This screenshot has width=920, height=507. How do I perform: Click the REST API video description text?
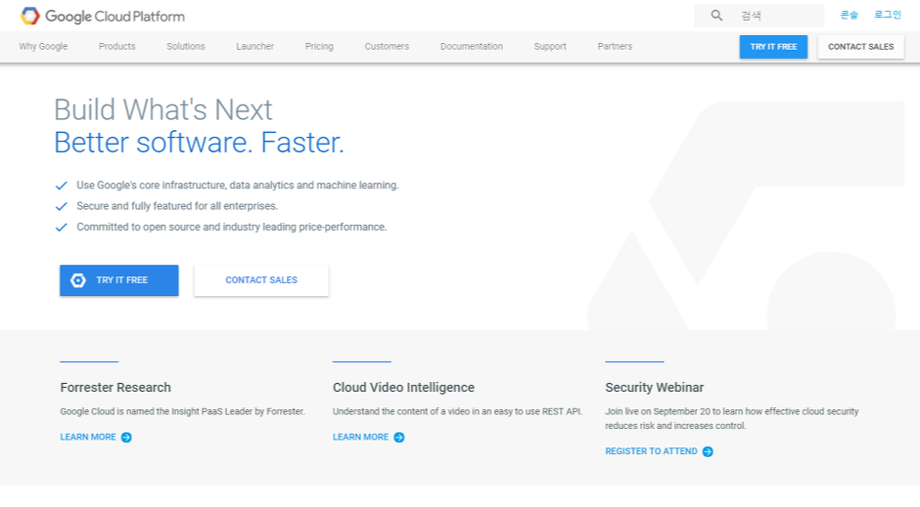coord(458,411)
